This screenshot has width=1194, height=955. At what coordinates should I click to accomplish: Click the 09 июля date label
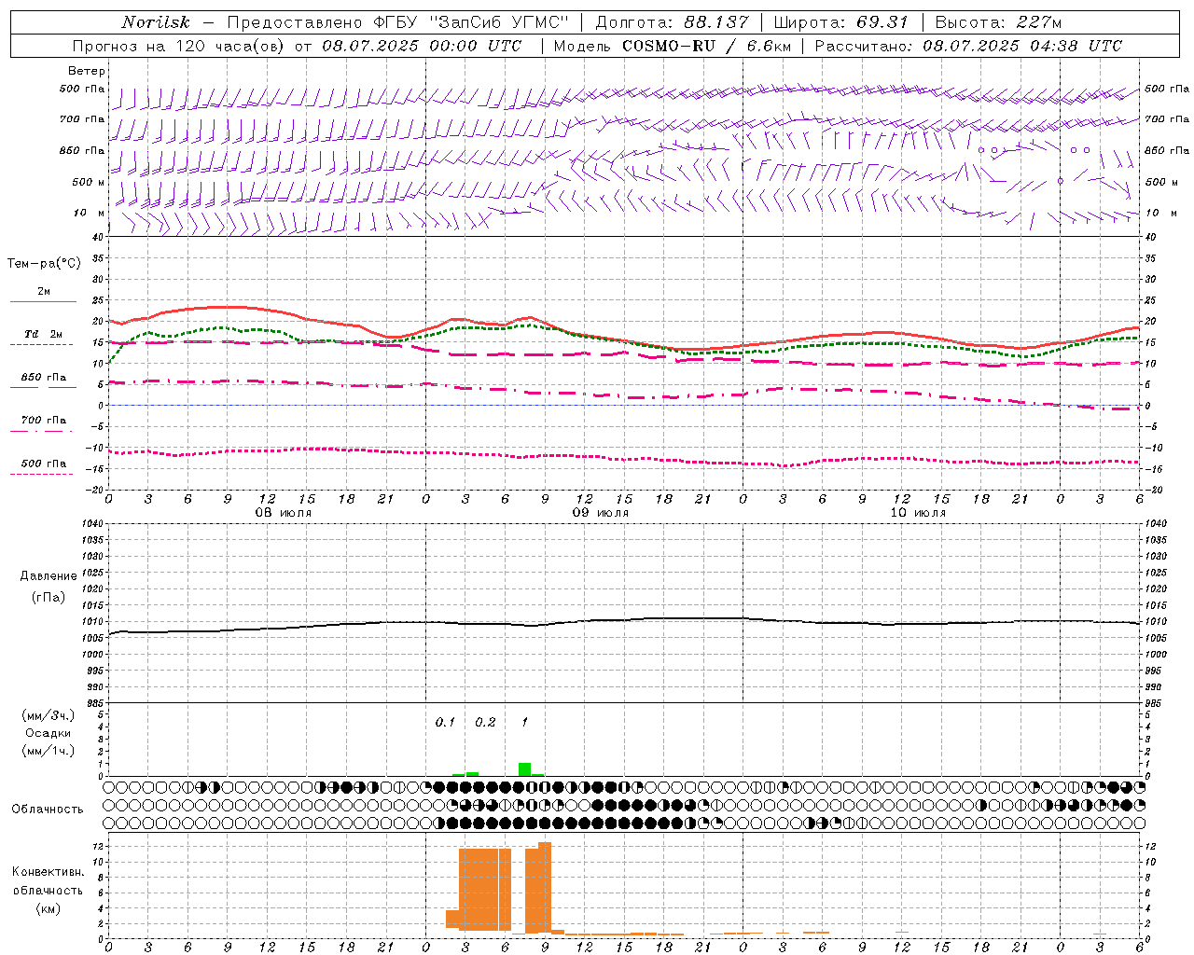point(601,513)
